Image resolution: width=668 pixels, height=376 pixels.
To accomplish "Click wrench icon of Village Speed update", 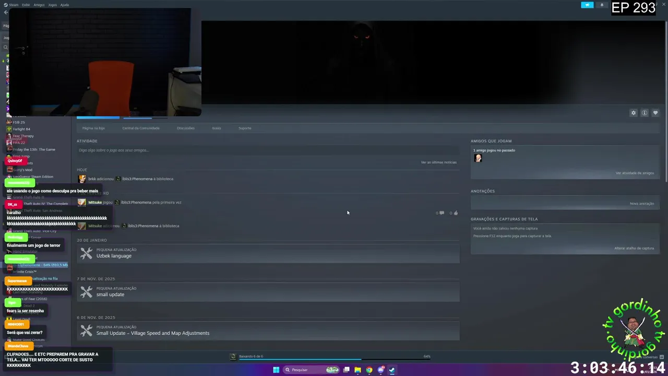I will pyautogui.click(x=86, y=331).
